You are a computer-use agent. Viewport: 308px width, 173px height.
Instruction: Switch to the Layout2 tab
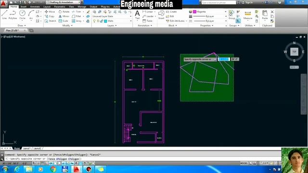[37, 148]
